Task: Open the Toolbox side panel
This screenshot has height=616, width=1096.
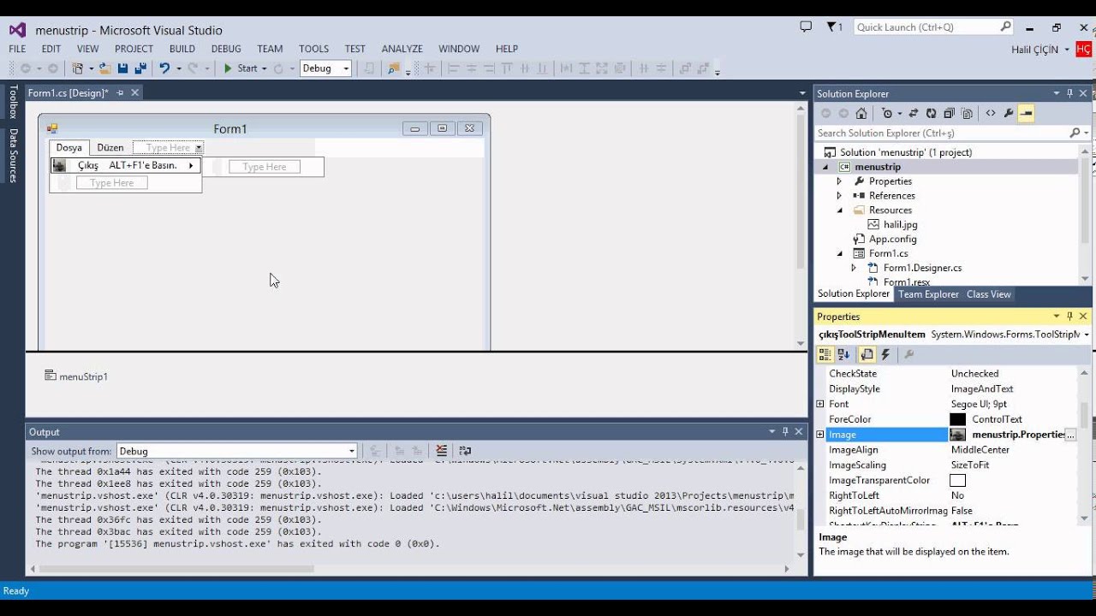Action: (13, 101)
